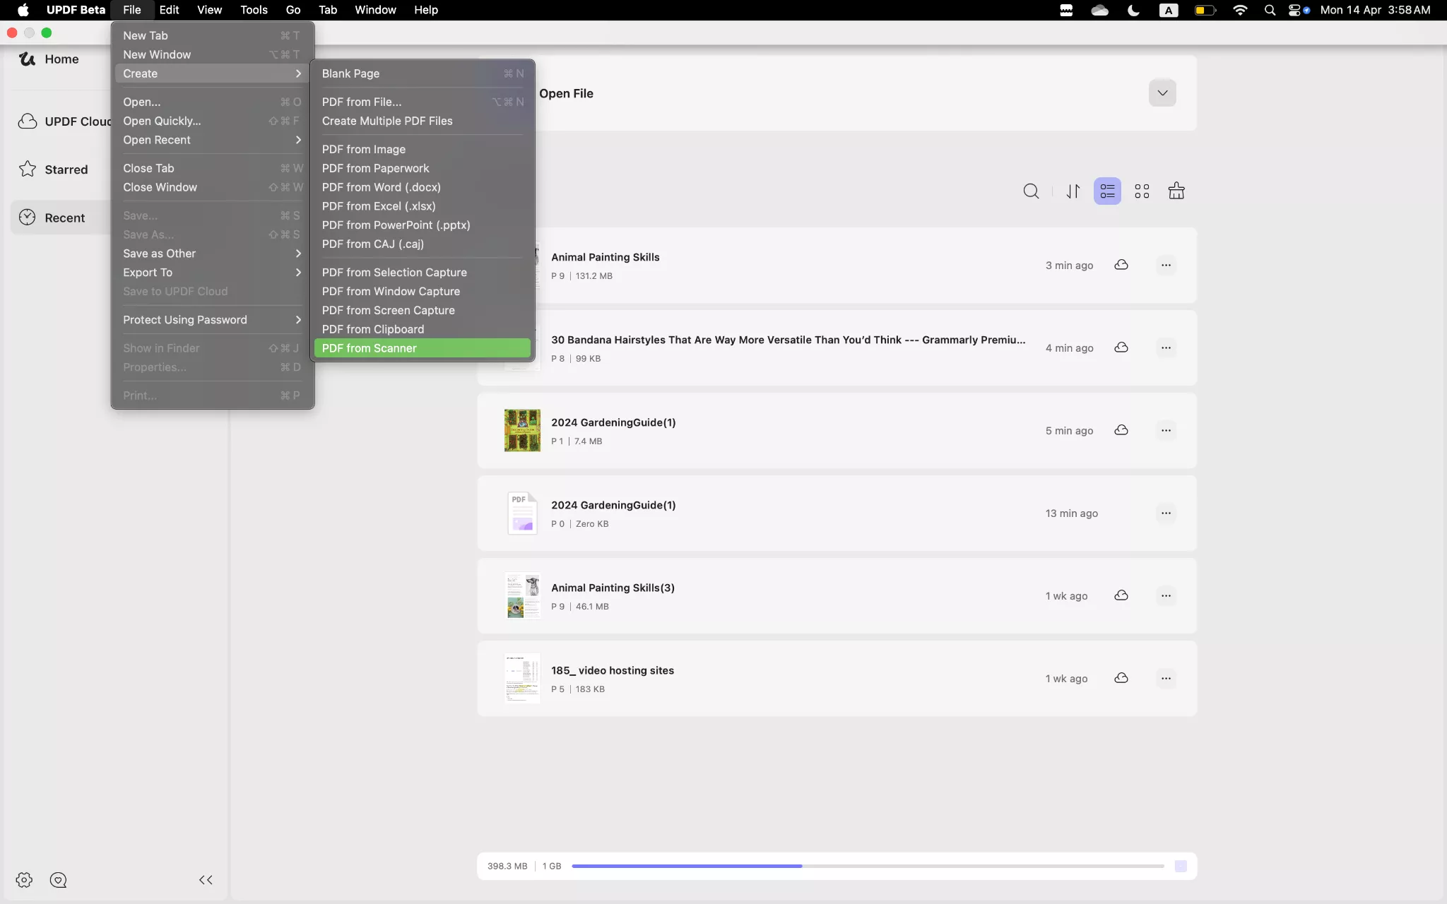Switch to list view layout

click(x=1107, y=191)
